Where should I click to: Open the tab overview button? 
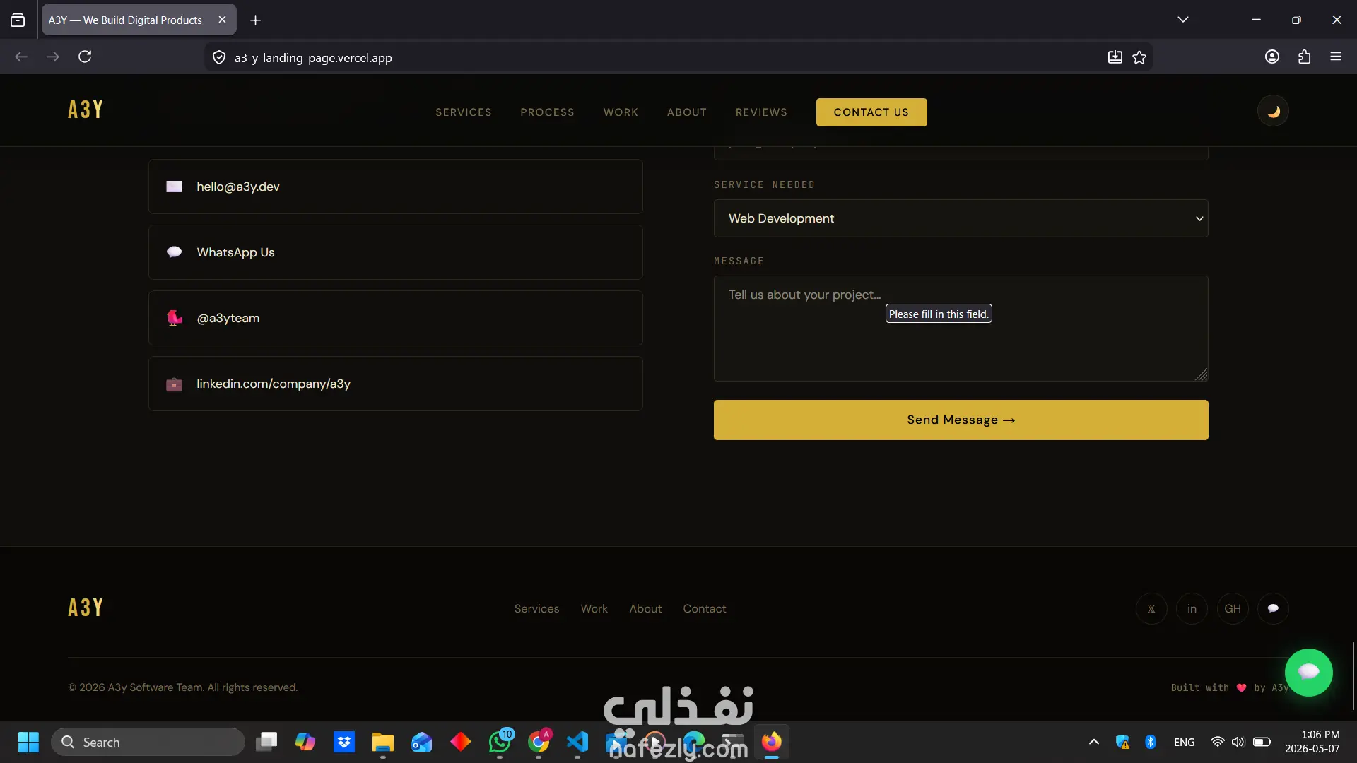18,20
